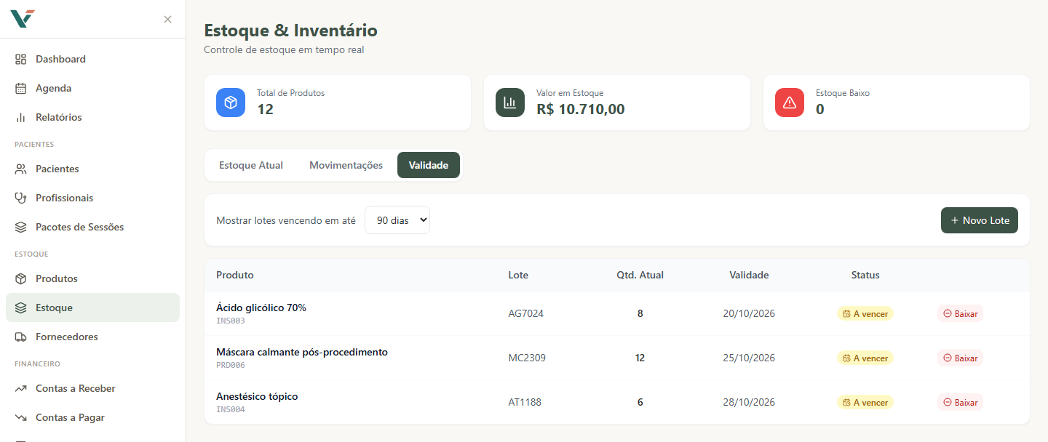
Task: Open Dashboard from the sidebar
Action: tap(92, 59)
